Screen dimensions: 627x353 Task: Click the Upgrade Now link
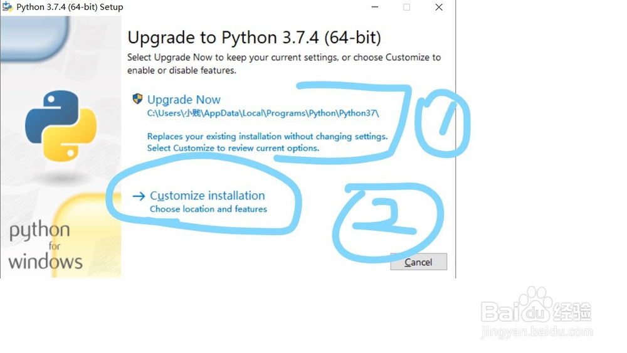(184, 100)
